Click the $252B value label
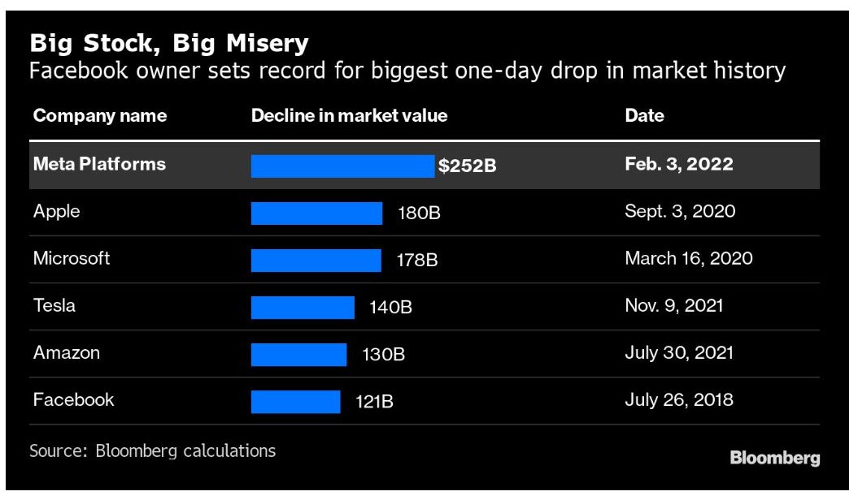 tap(467, 166)
